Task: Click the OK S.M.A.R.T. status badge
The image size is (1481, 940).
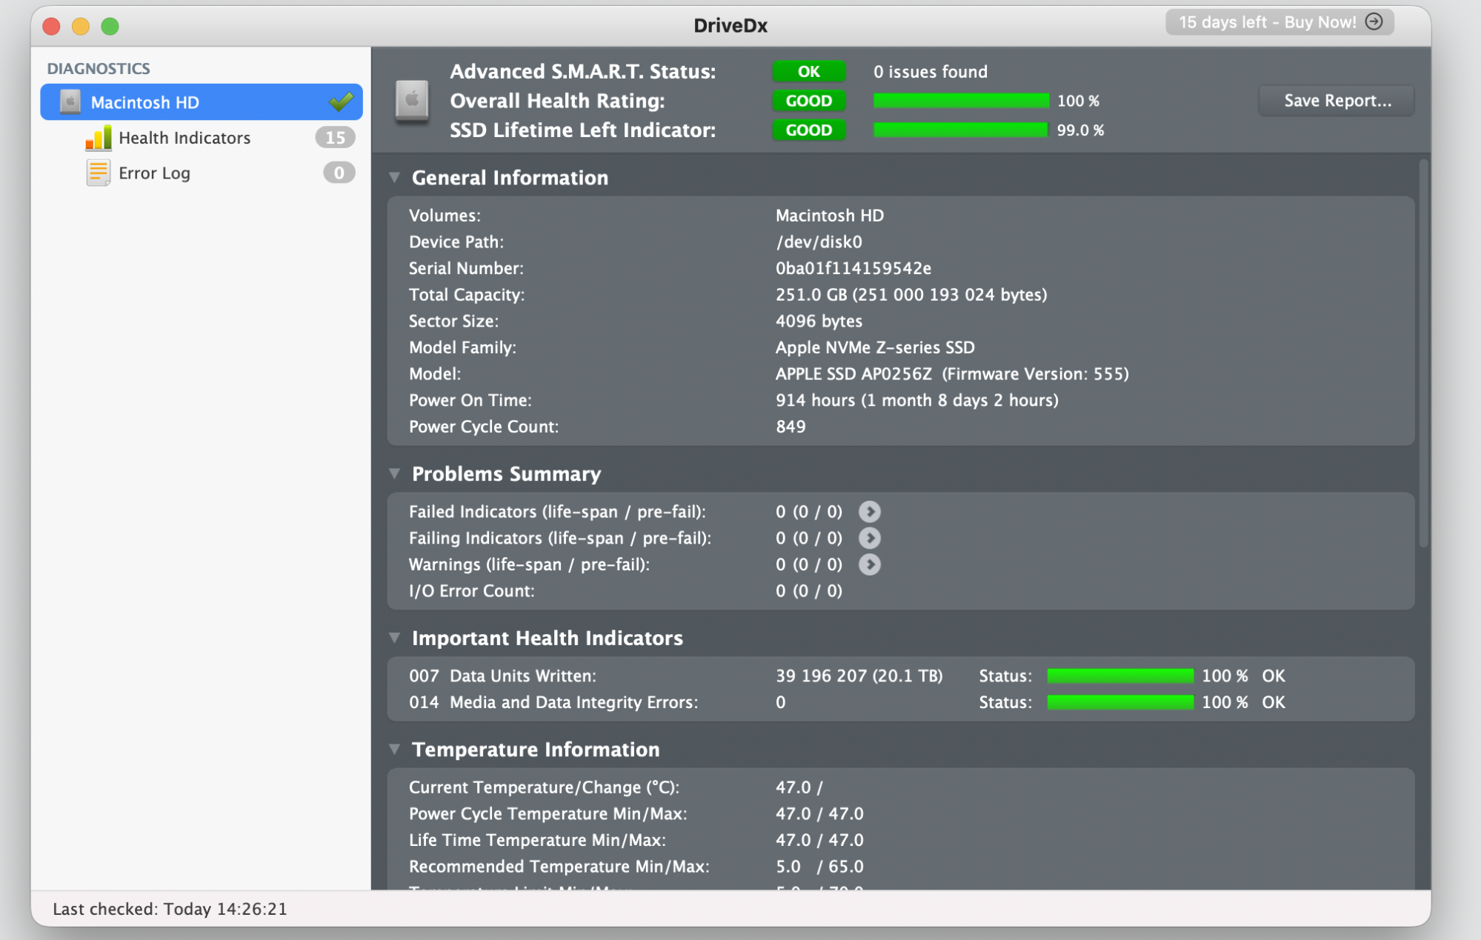Action: click(x=808, y=72)
